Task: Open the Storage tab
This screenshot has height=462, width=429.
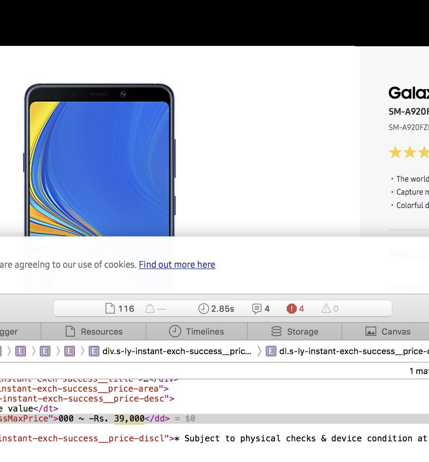Action: [294, 332]
